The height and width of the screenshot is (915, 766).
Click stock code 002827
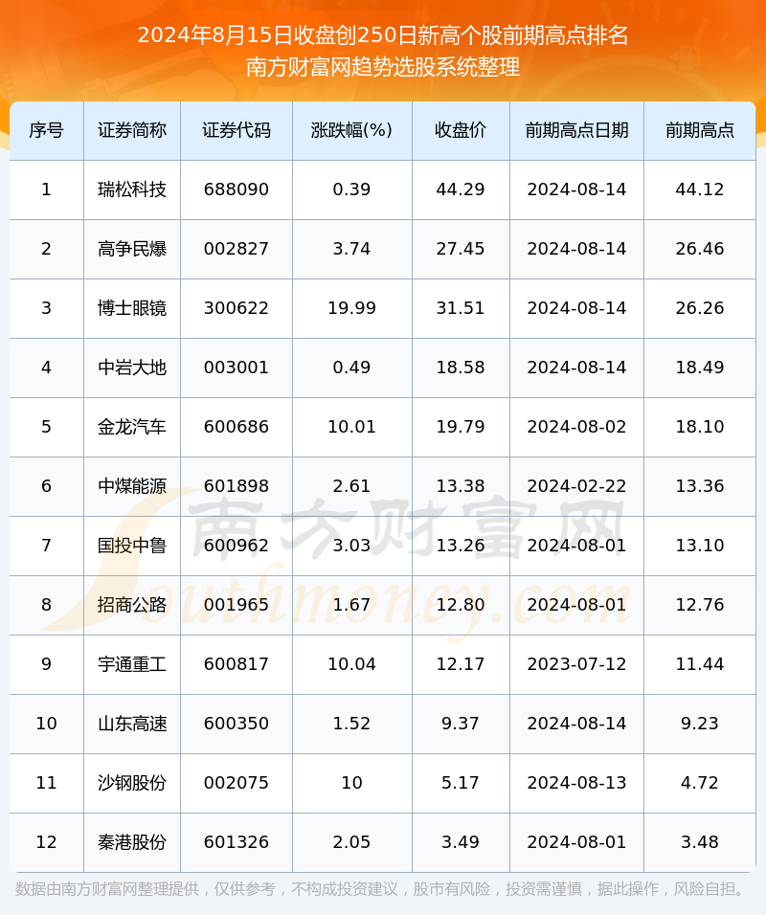click(237, 249)
